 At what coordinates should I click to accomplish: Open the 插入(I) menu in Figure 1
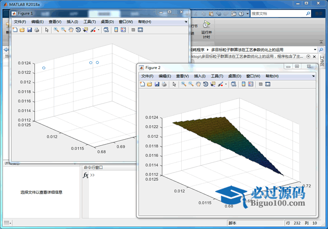[x=72, y=22]
